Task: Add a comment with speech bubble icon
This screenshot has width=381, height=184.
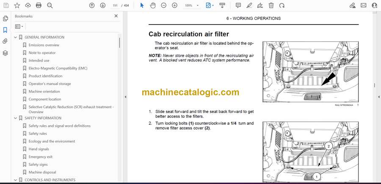Action: click(x=238, y=5)
